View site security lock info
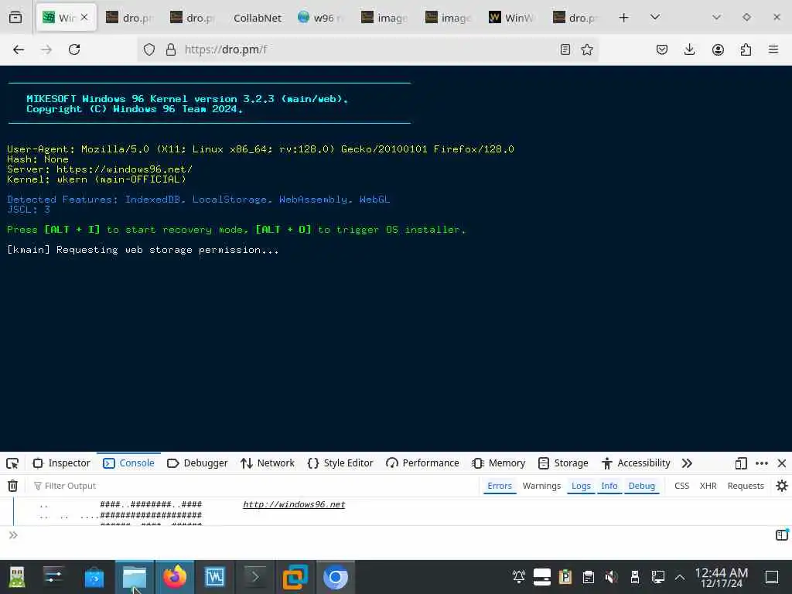This screenshot has height=594, width=792. tap(171, 49)
